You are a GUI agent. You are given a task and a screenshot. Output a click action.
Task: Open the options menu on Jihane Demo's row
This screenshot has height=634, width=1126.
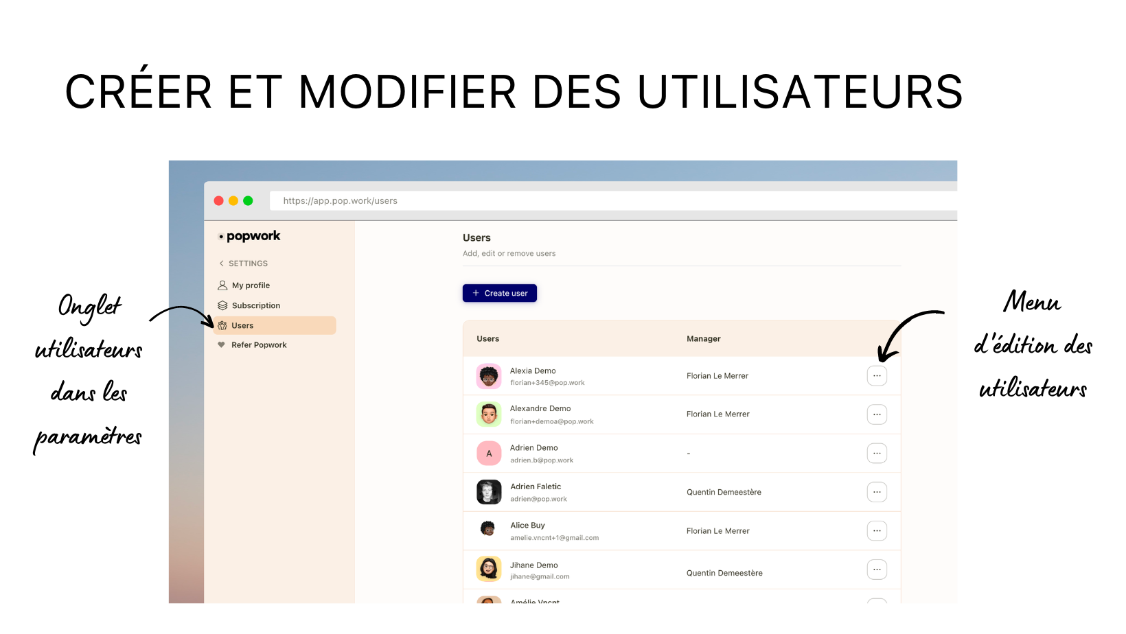pos(877,569)
